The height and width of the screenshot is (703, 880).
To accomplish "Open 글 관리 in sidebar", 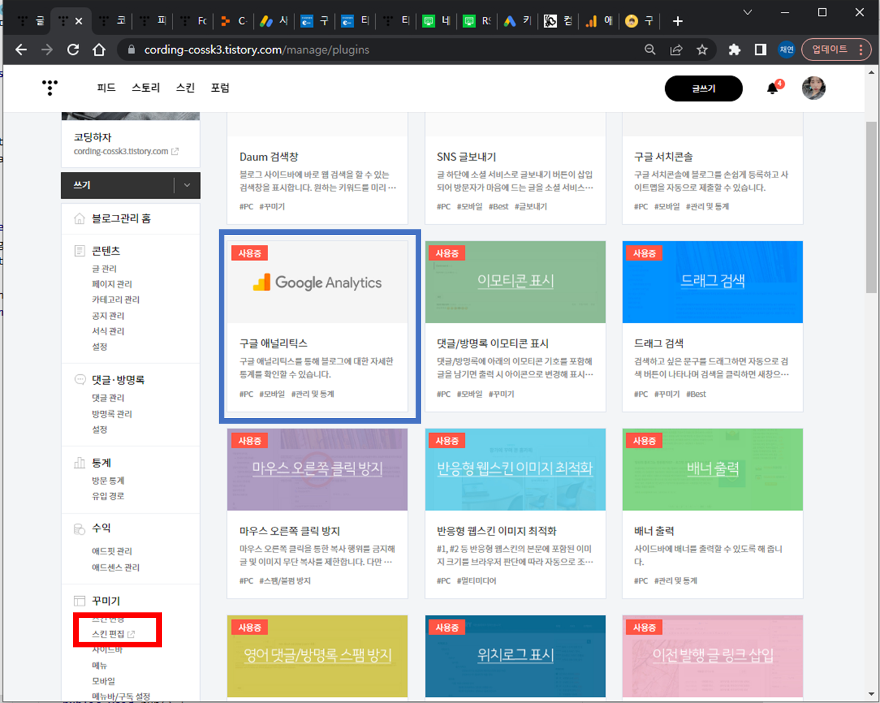I will (x=104, y=269).
